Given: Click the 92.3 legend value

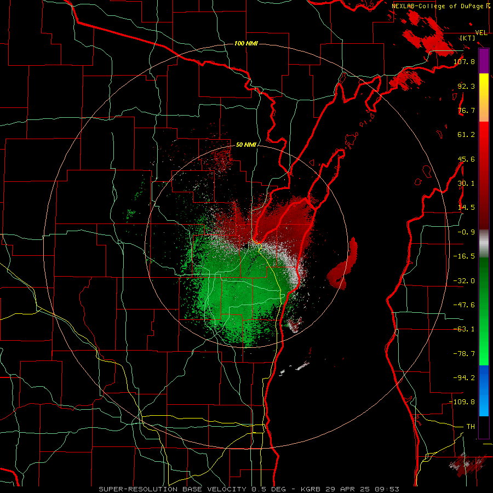Looking at the screenshot, I should pos(466,86).
